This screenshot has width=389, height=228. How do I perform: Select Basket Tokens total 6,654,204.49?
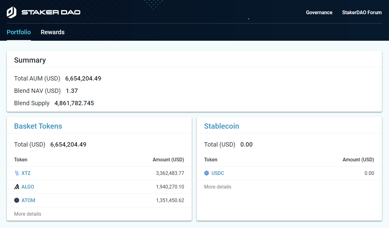click(x=68, y=145)
